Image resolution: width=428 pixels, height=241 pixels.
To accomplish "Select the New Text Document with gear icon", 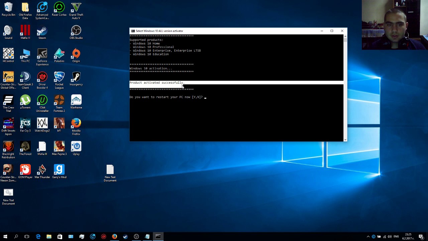I will point(8,196).
